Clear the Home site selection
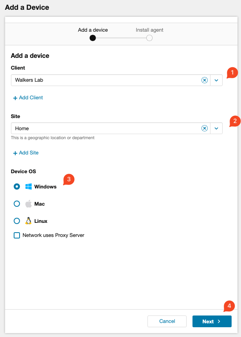 coord(204,128)
